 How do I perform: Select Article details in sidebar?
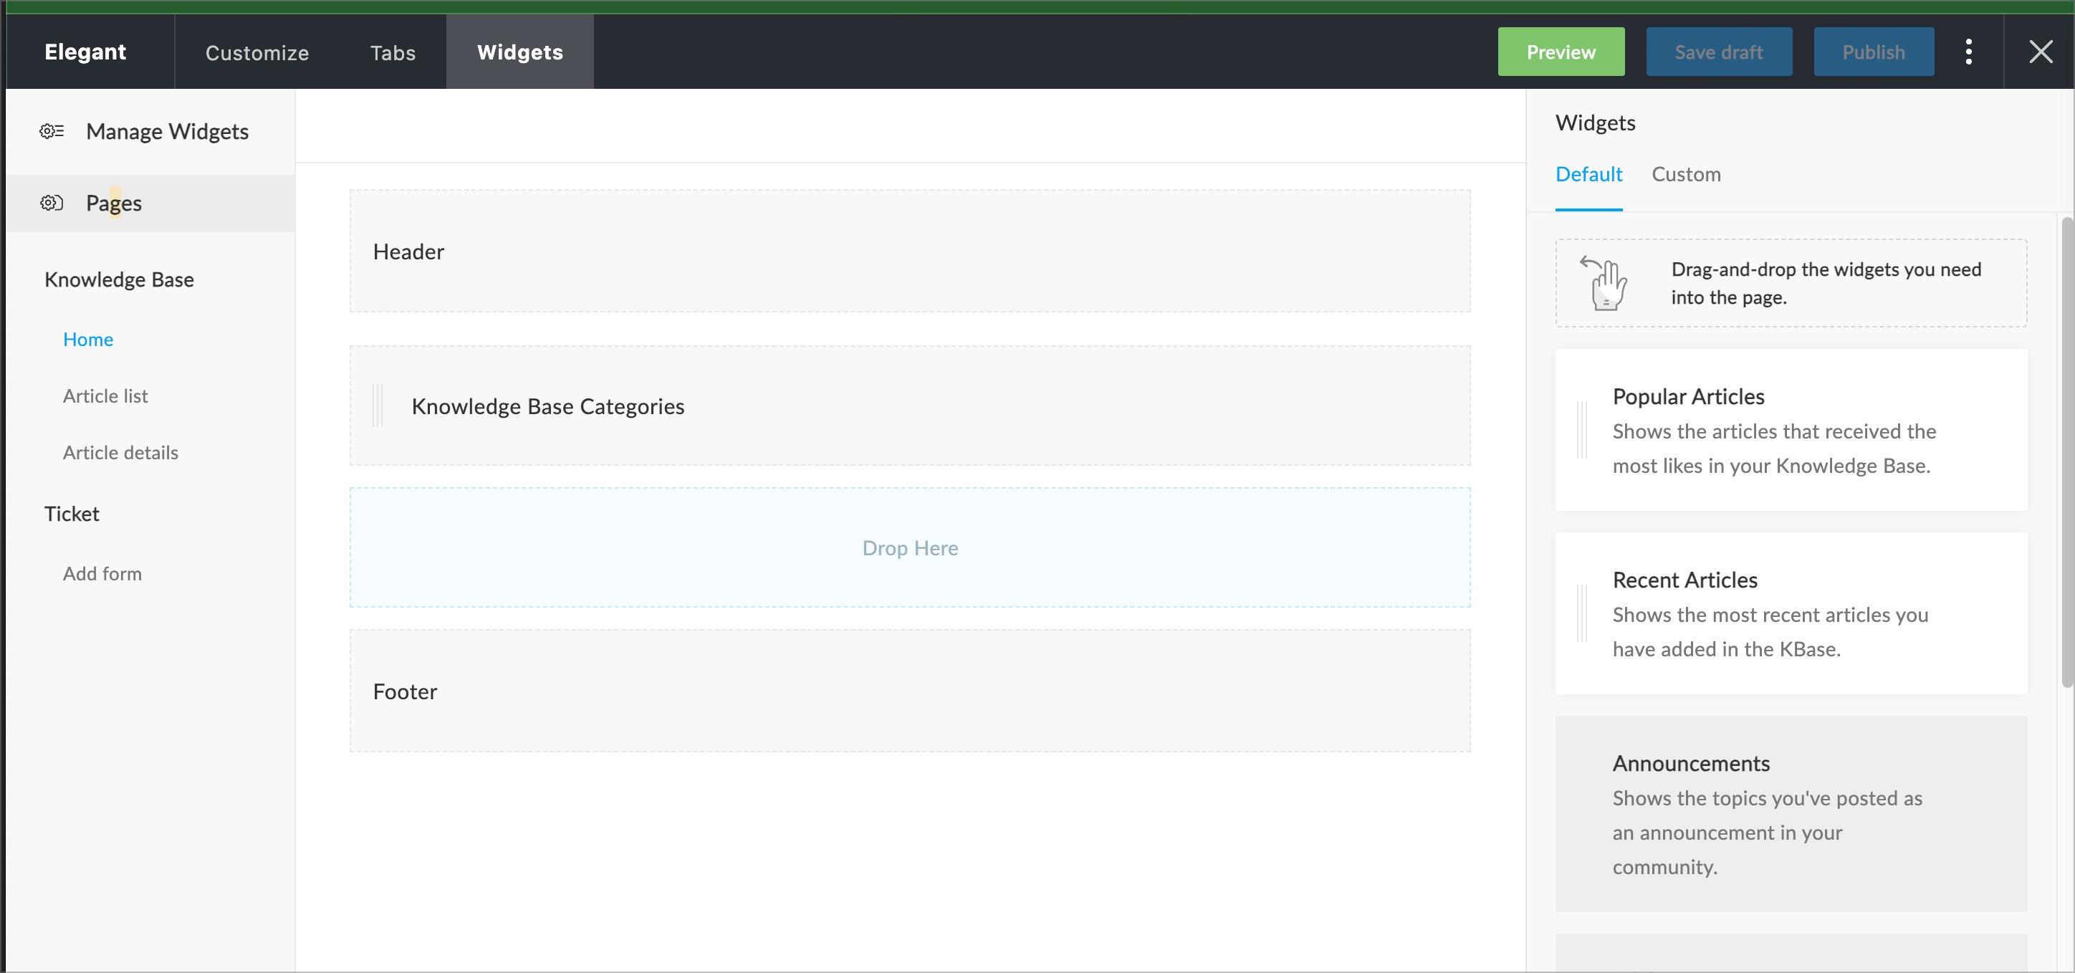[x=121, y=453]
